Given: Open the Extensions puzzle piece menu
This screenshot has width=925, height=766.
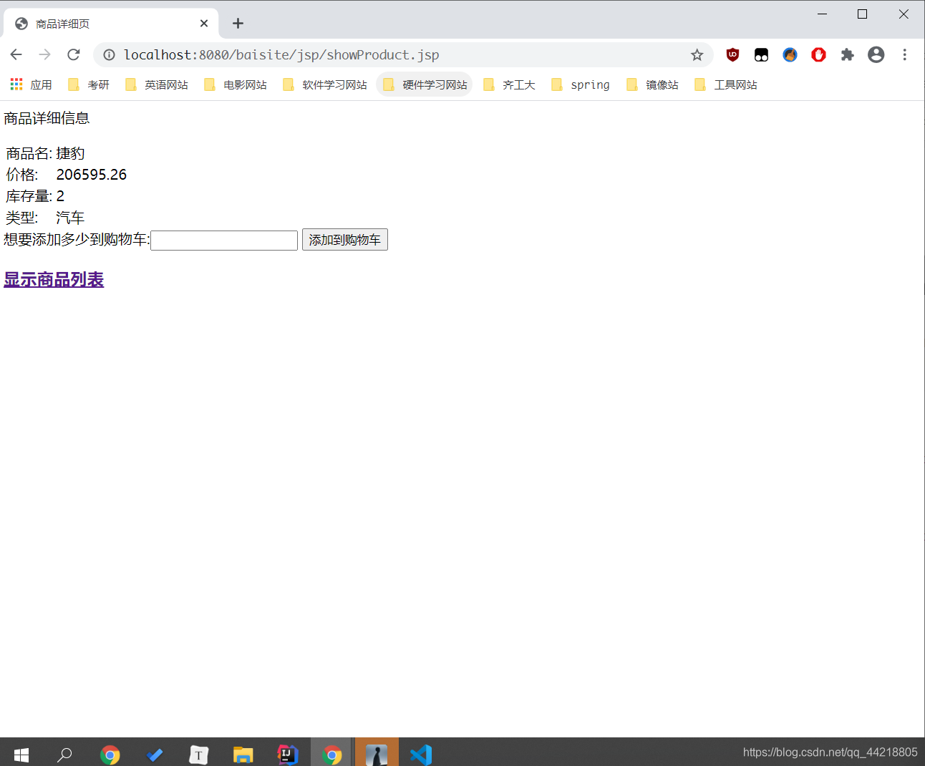Looking at the screenshot, I should tap(847, 54).
